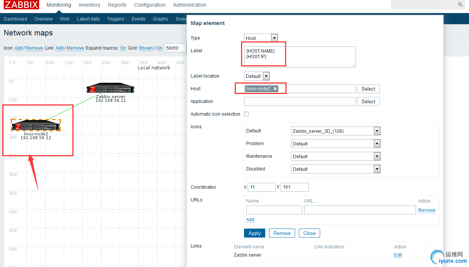Go to the Overview submenu
This screenshot has width=469, height=267.
coord(44,19)
